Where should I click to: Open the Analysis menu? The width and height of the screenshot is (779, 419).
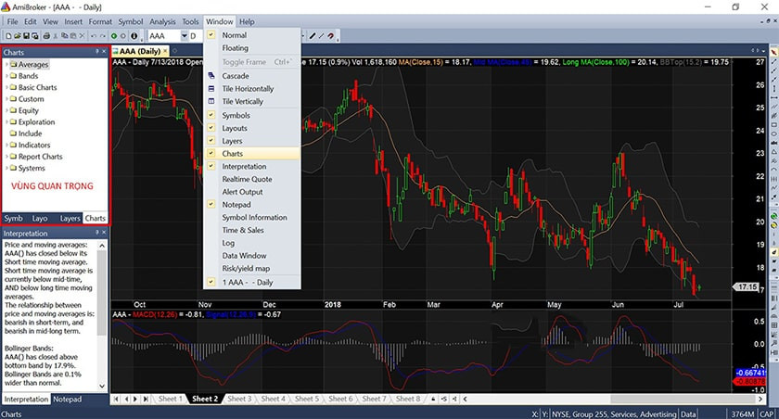(x=162, y=21)
